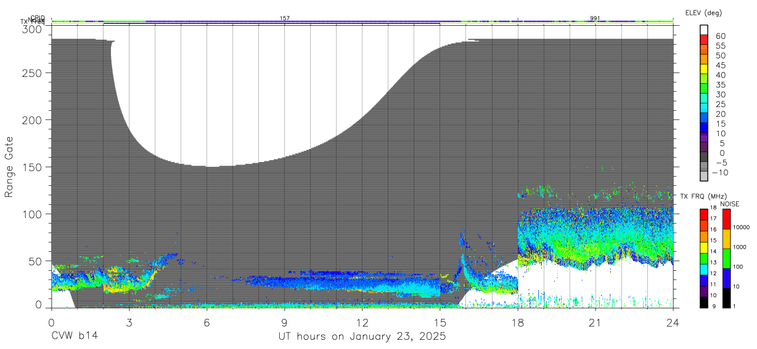The image size is (757, 349).
Task: Click the '24' tick on UT hours axis
Action: [673, 322]
